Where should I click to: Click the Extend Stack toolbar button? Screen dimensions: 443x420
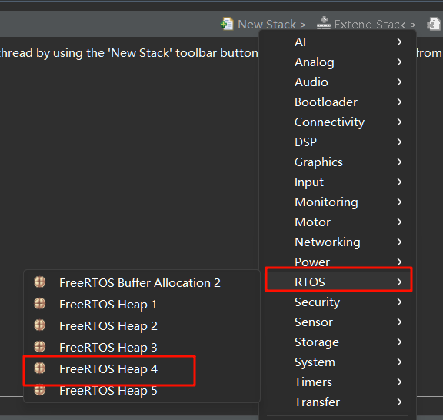click(366, 24)
